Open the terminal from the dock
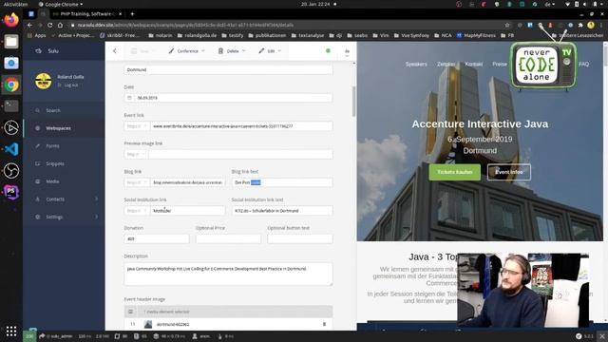This screenshot has width=608, height=342. click(11, 105)
